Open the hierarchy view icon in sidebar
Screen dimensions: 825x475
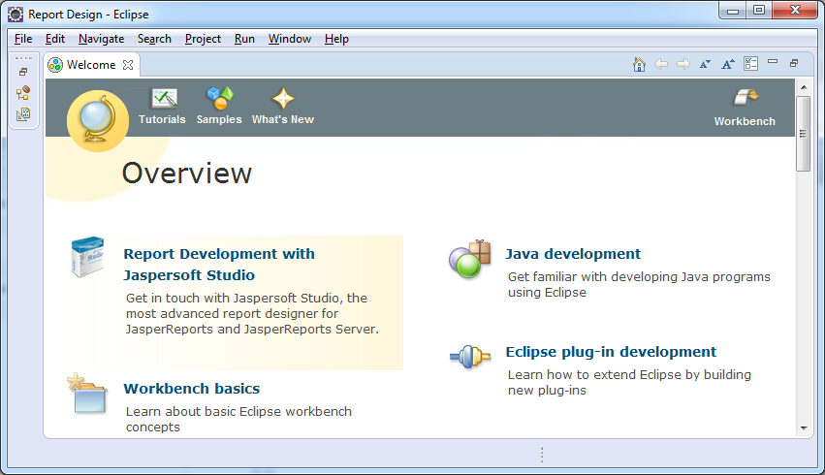point(23,93)
